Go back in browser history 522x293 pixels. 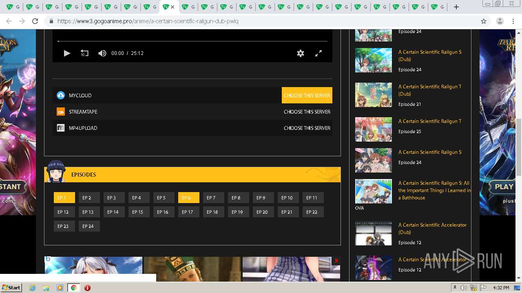[9, 21]
